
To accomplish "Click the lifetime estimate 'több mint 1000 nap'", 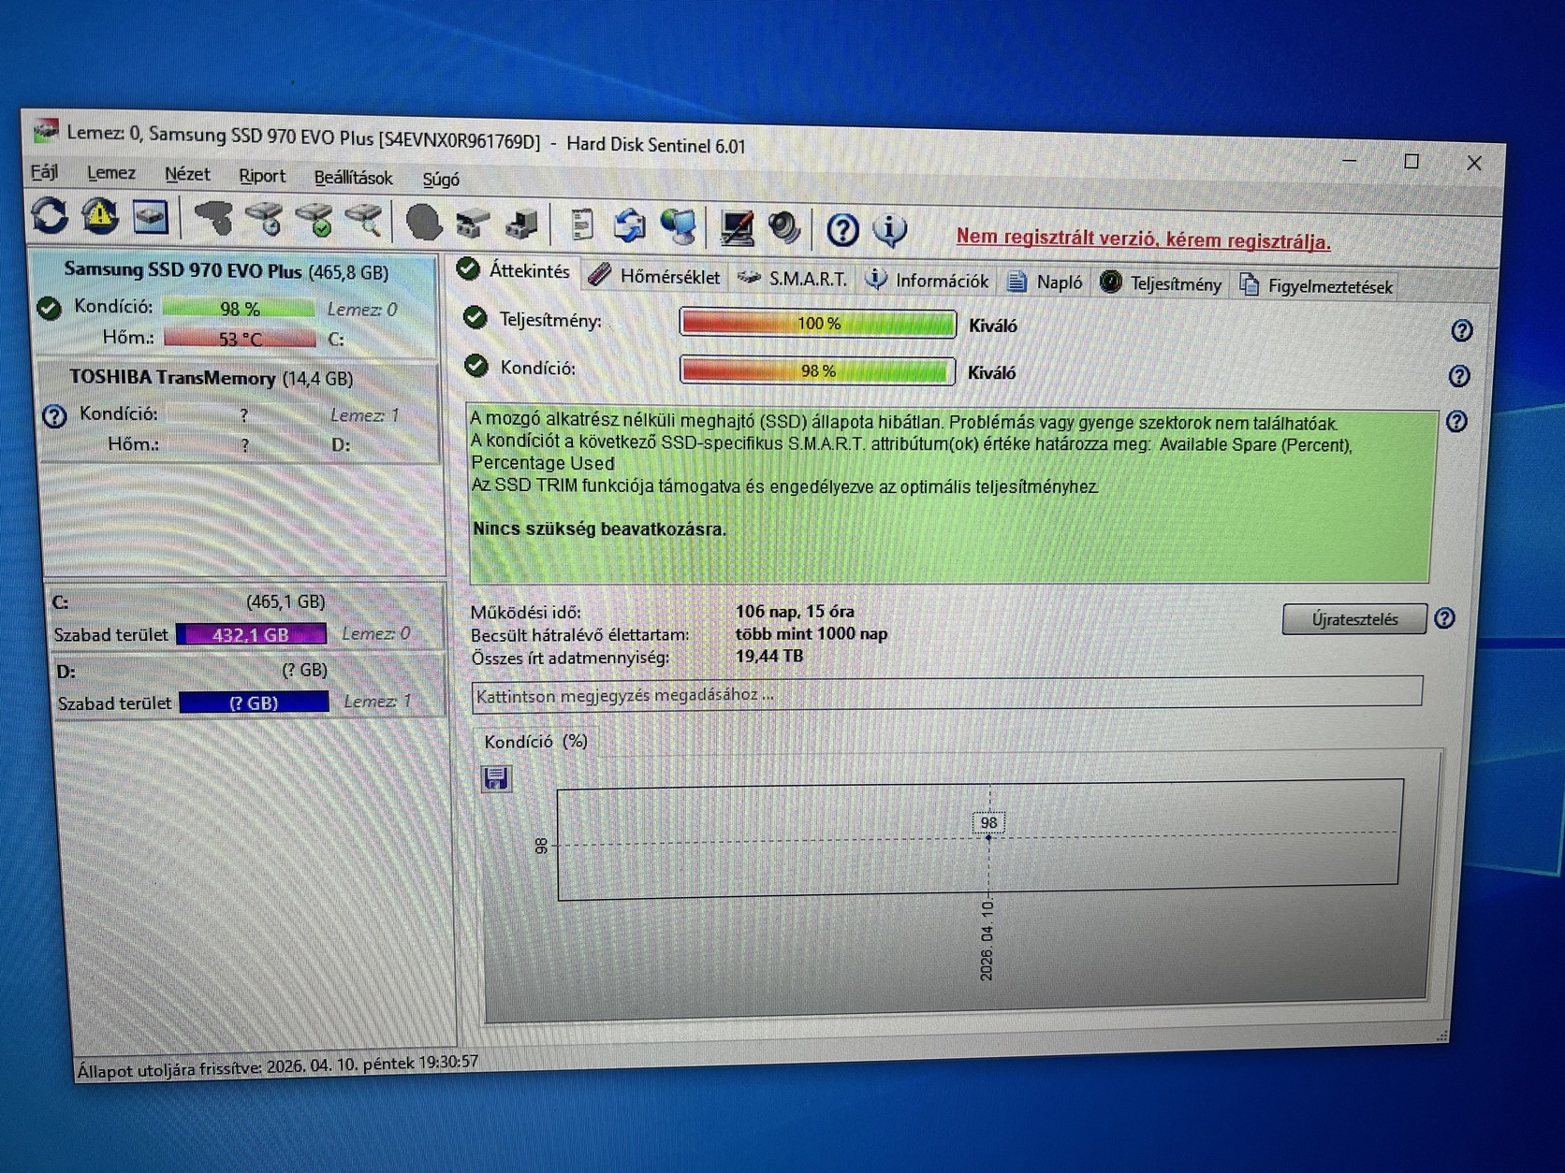I will [811, 633].
